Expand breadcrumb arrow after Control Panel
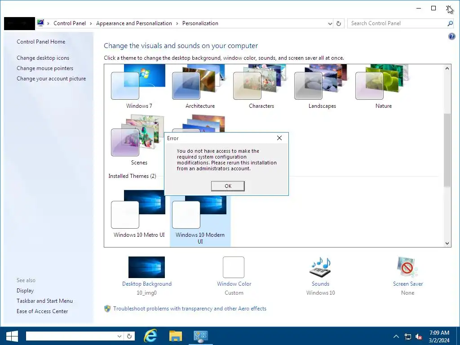Viewport: 460px width, 345px height. click(91, 23)
